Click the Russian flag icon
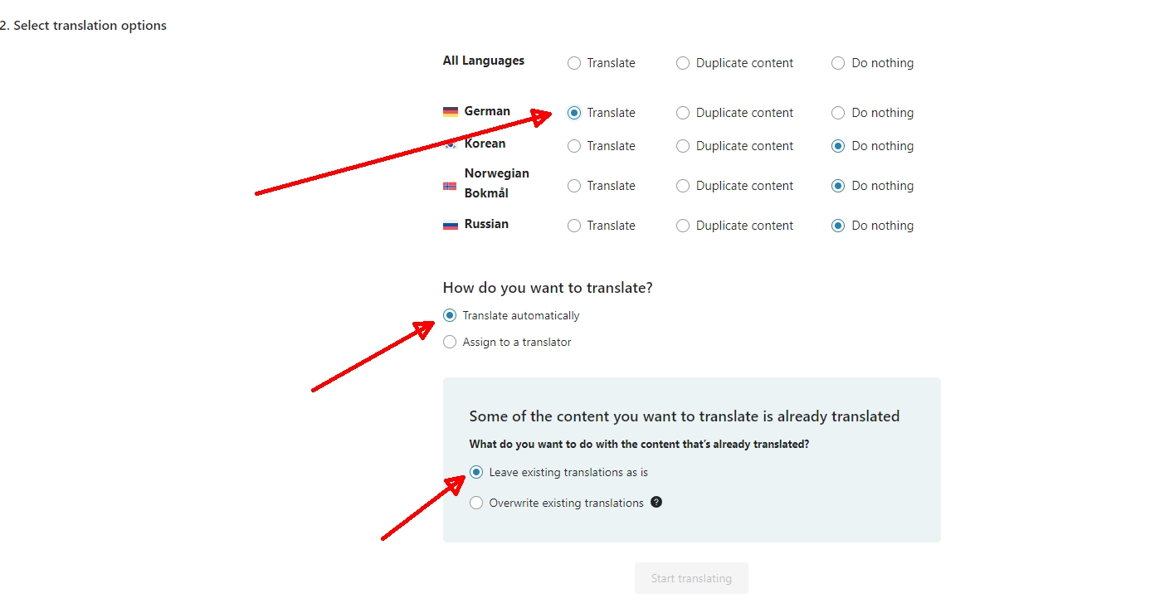This screenshot has width=1165, height=613. click(451, 225)
